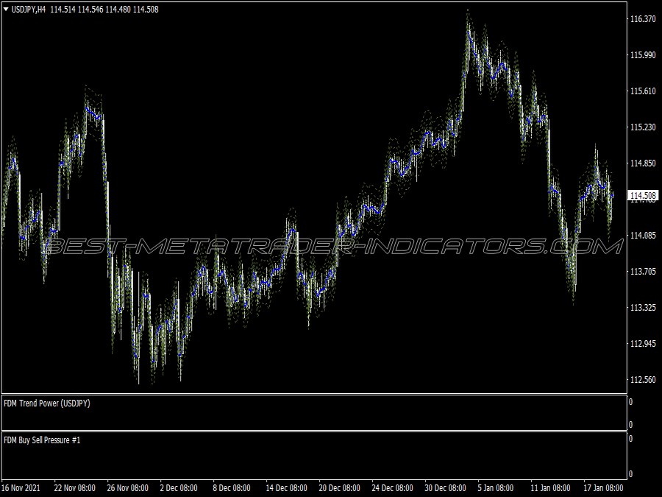Click the 20 Dec 08:00 time label
The height and width of the screenshot is (497, 662).
[339, 488]
